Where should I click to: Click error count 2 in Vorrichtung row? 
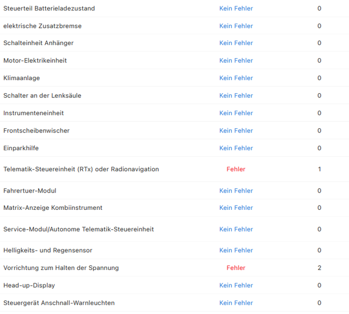(x=319, y=267)
